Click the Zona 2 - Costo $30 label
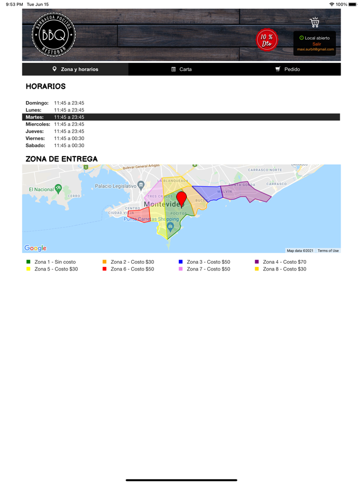The image size is (363, 484). [x=132, y=262]
